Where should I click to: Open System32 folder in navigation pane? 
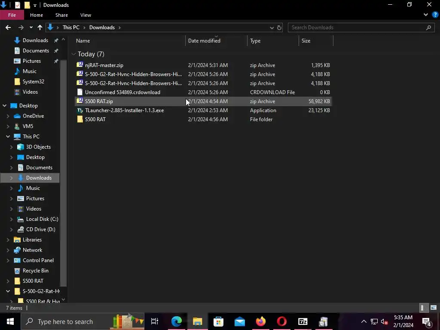34,82
